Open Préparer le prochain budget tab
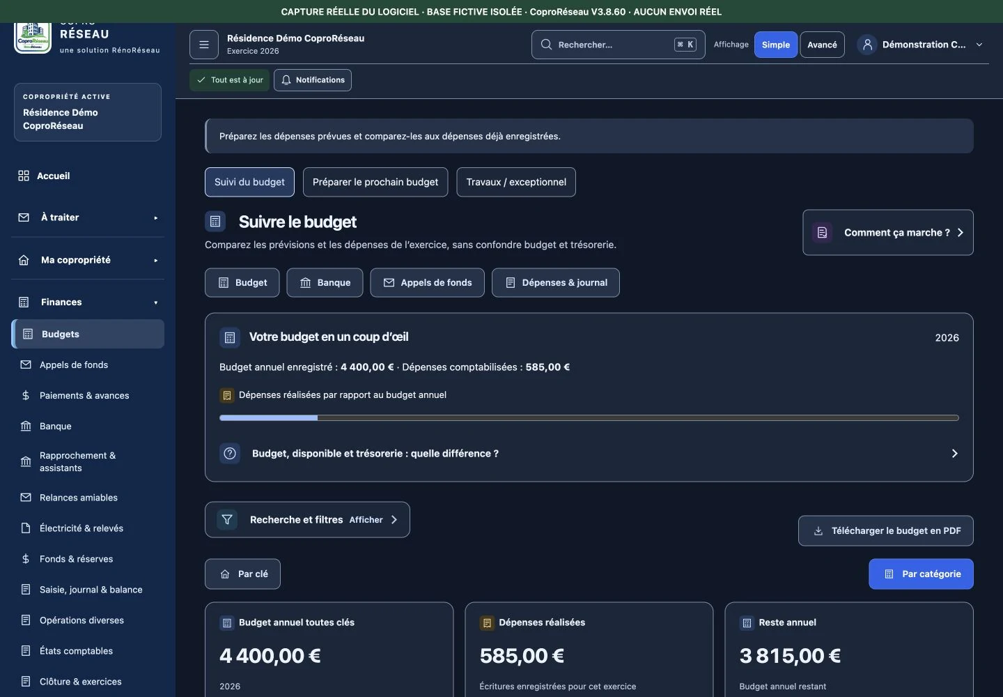 pos(375,182)
